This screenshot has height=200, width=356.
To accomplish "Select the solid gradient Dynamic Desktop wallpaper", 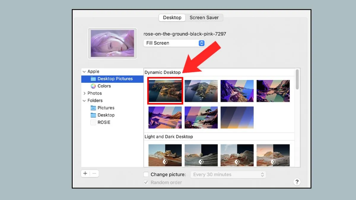I will click(x=237, y=117).
